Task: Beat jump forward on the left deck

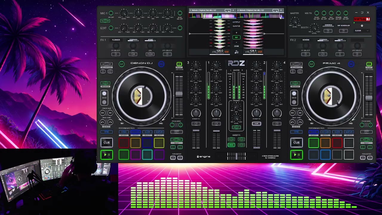Action: click(110, 122)
